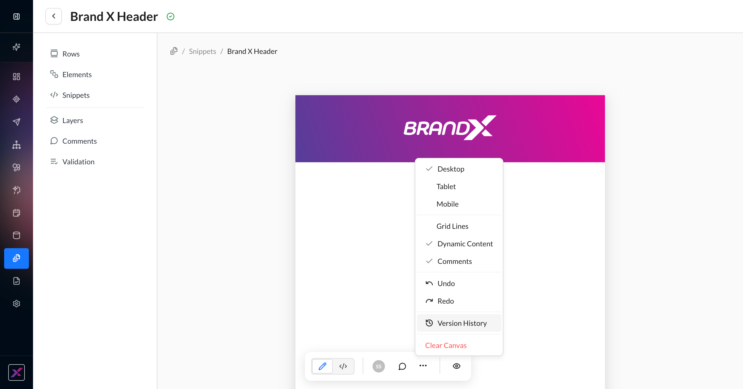
Task: Toggle the eye preview icon
Action: (456, 366)
